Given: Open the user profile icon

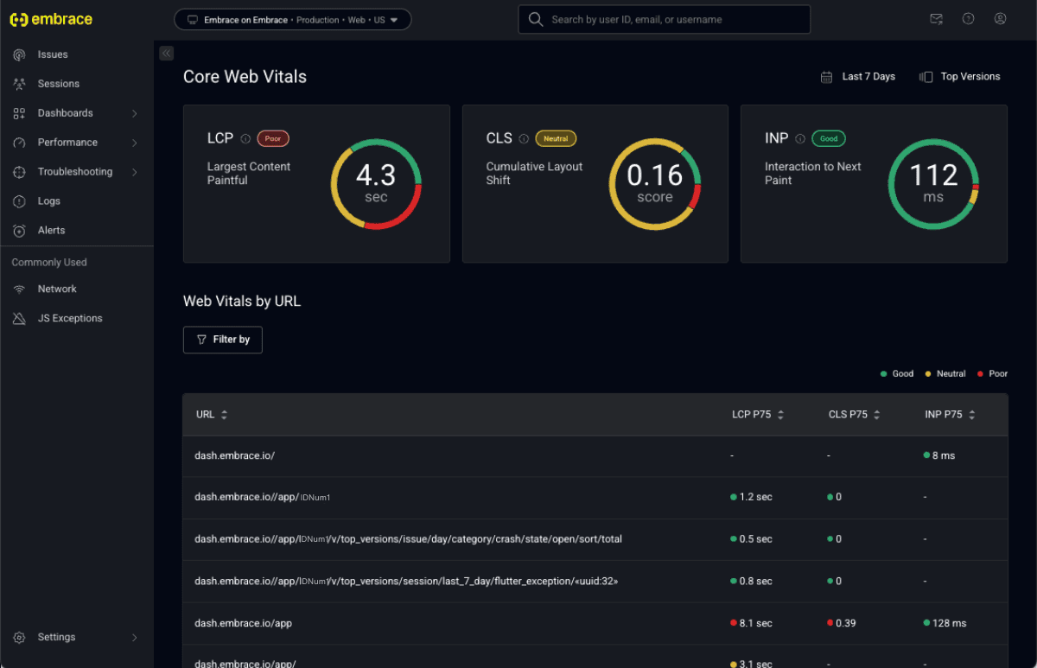Looking at the screenshot, I should pos(1000,19).
